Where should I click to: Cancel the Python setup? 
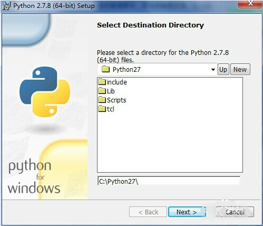click(x=235, y=212)
